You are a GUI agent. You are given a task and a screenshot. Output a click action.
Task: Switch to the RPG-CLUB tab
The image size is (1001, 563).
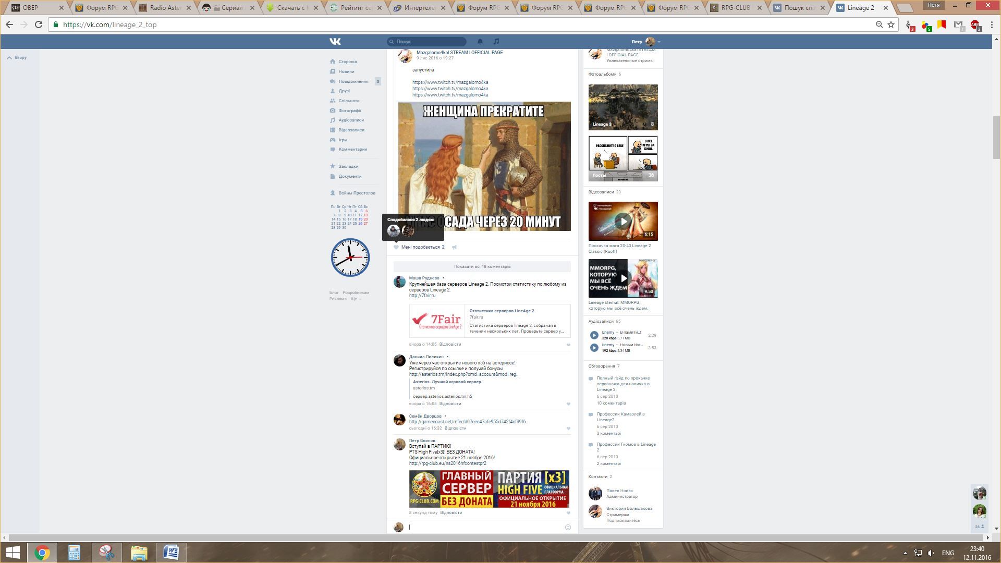(x=737, y=8)
